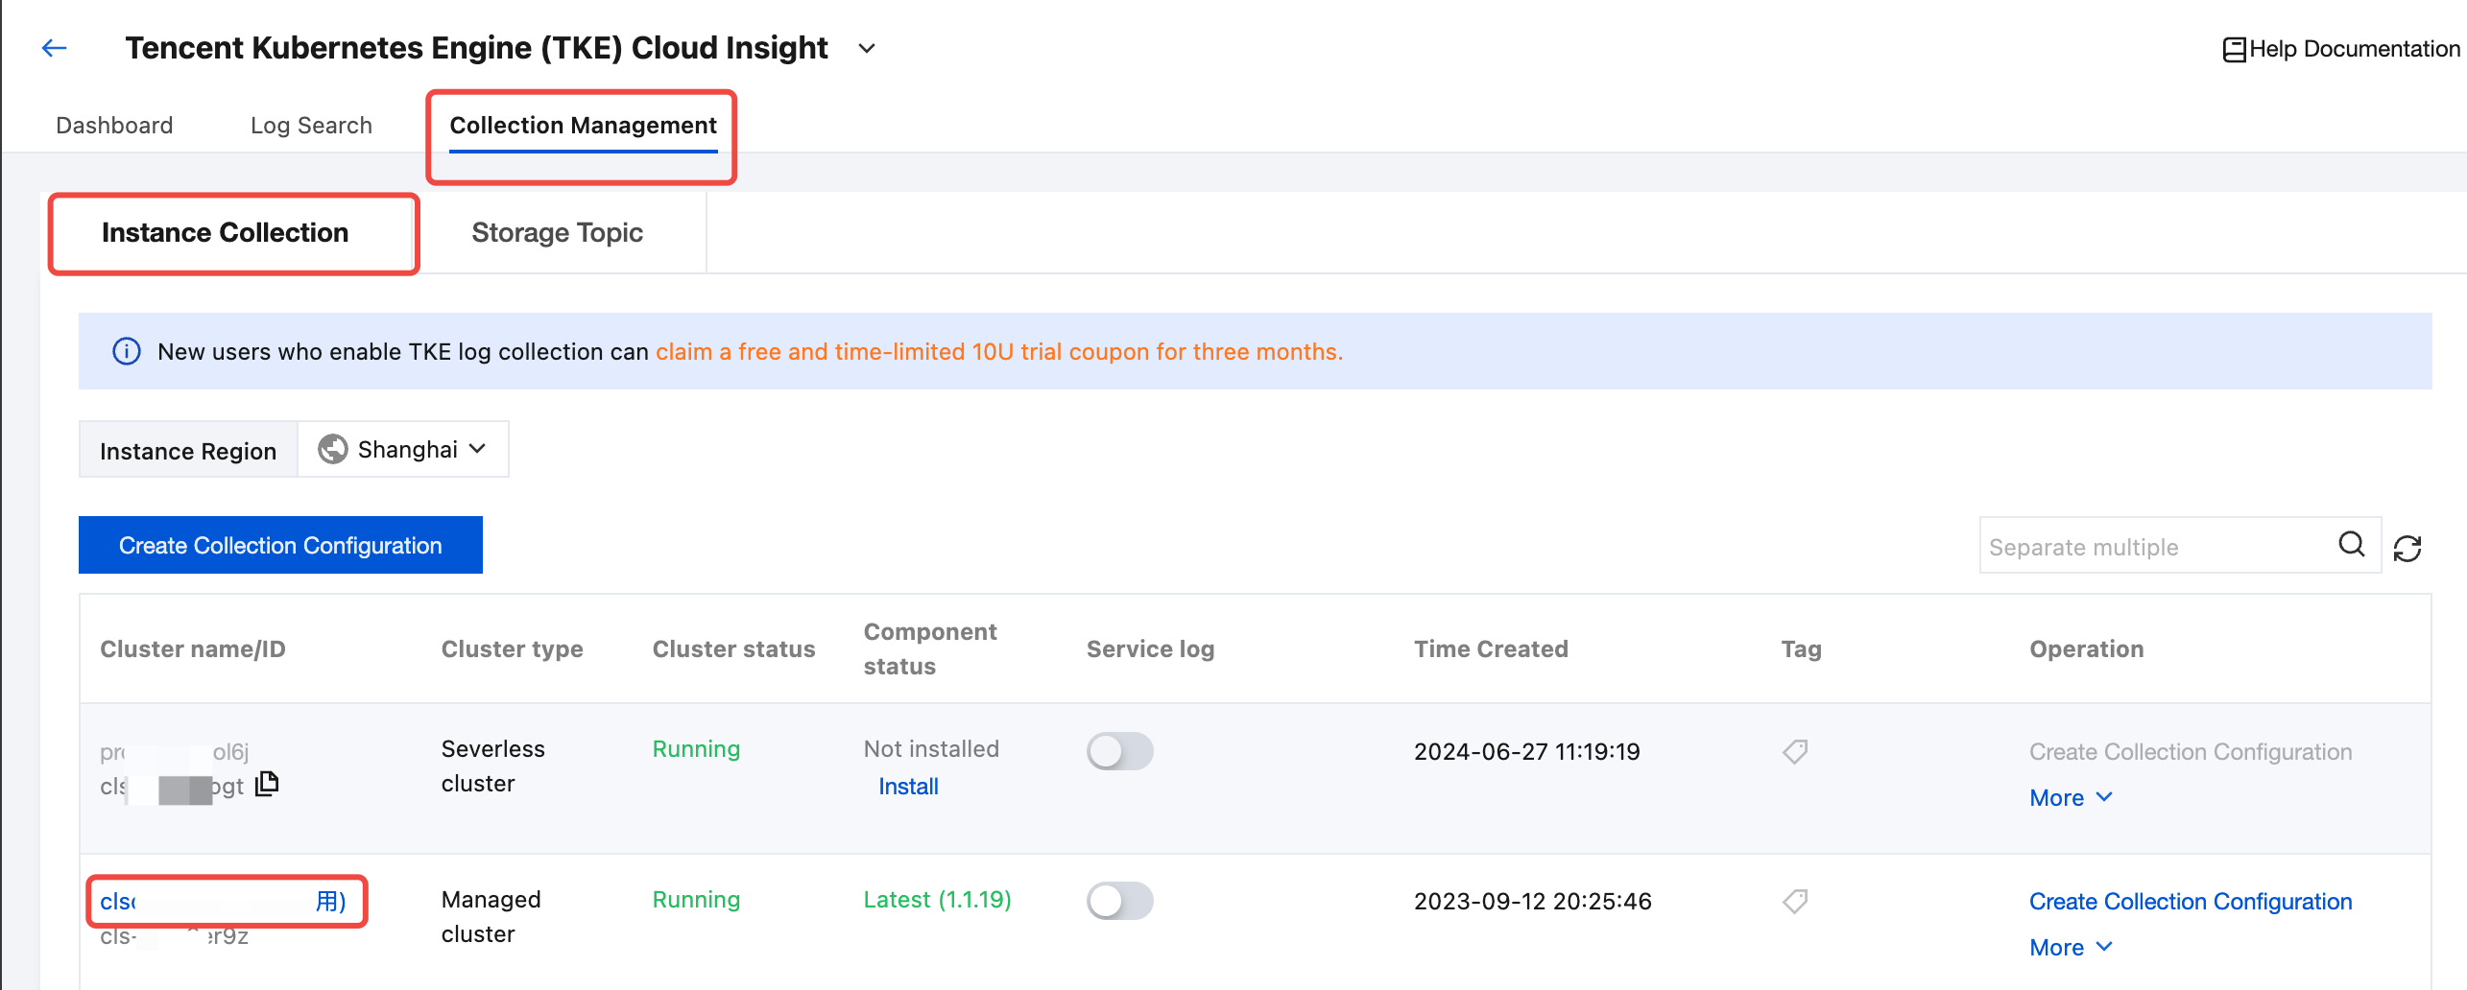2467x990 pixels.
Task: Open the Shanghai region dropdown
Action: tap(403, 449)
